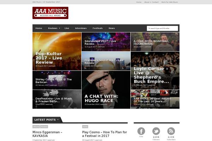Viewport: 212px width, 141px height.
Task: Click aaamusic author under Minco Eggersman post
Action: click(51, 140)
